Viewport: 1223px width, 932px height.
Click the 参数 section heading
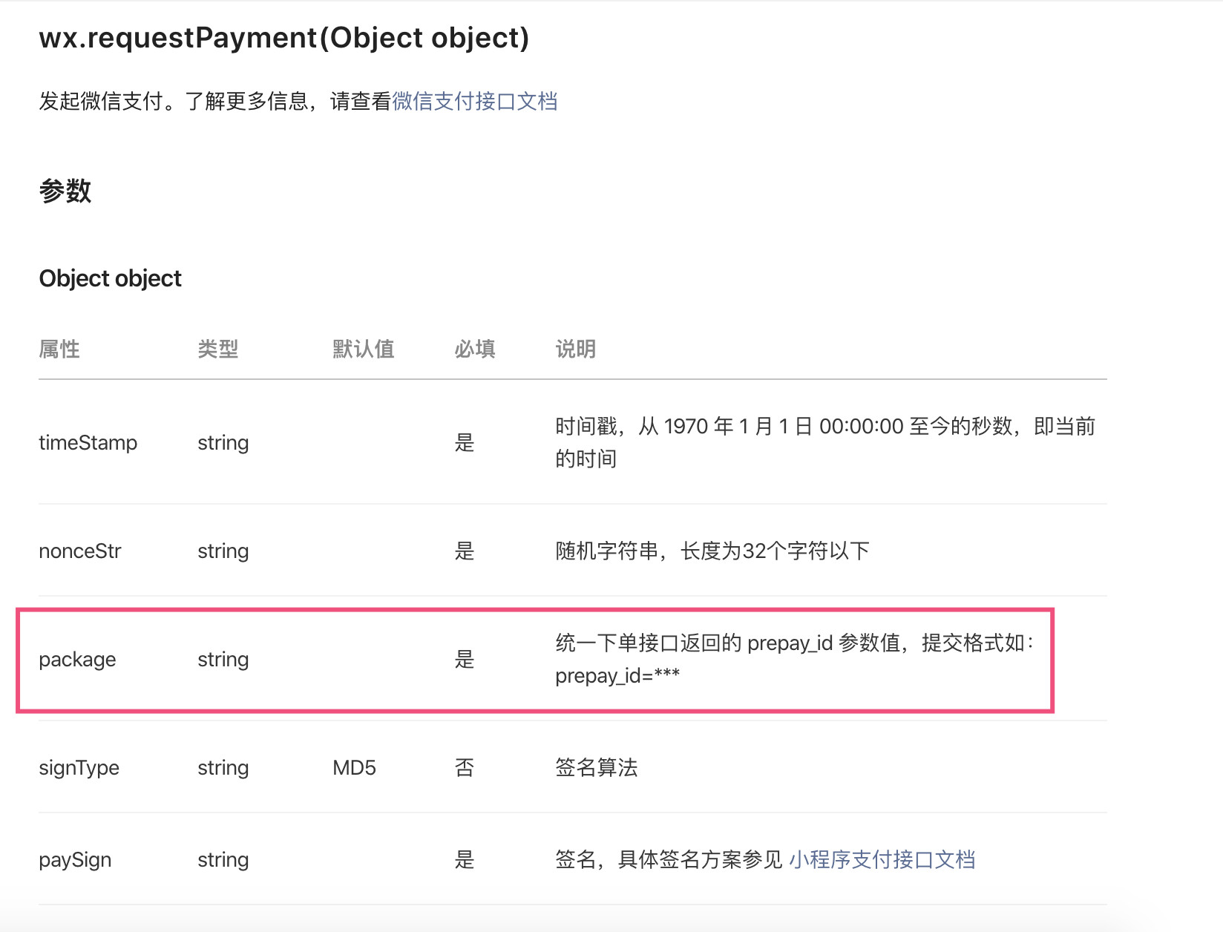tap(65, 191)
